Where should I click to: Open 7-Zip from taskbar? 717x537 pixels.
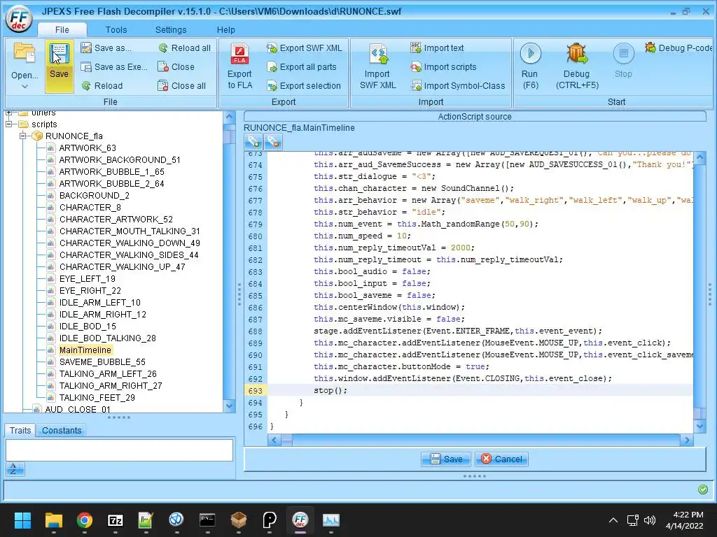(116, 520)
